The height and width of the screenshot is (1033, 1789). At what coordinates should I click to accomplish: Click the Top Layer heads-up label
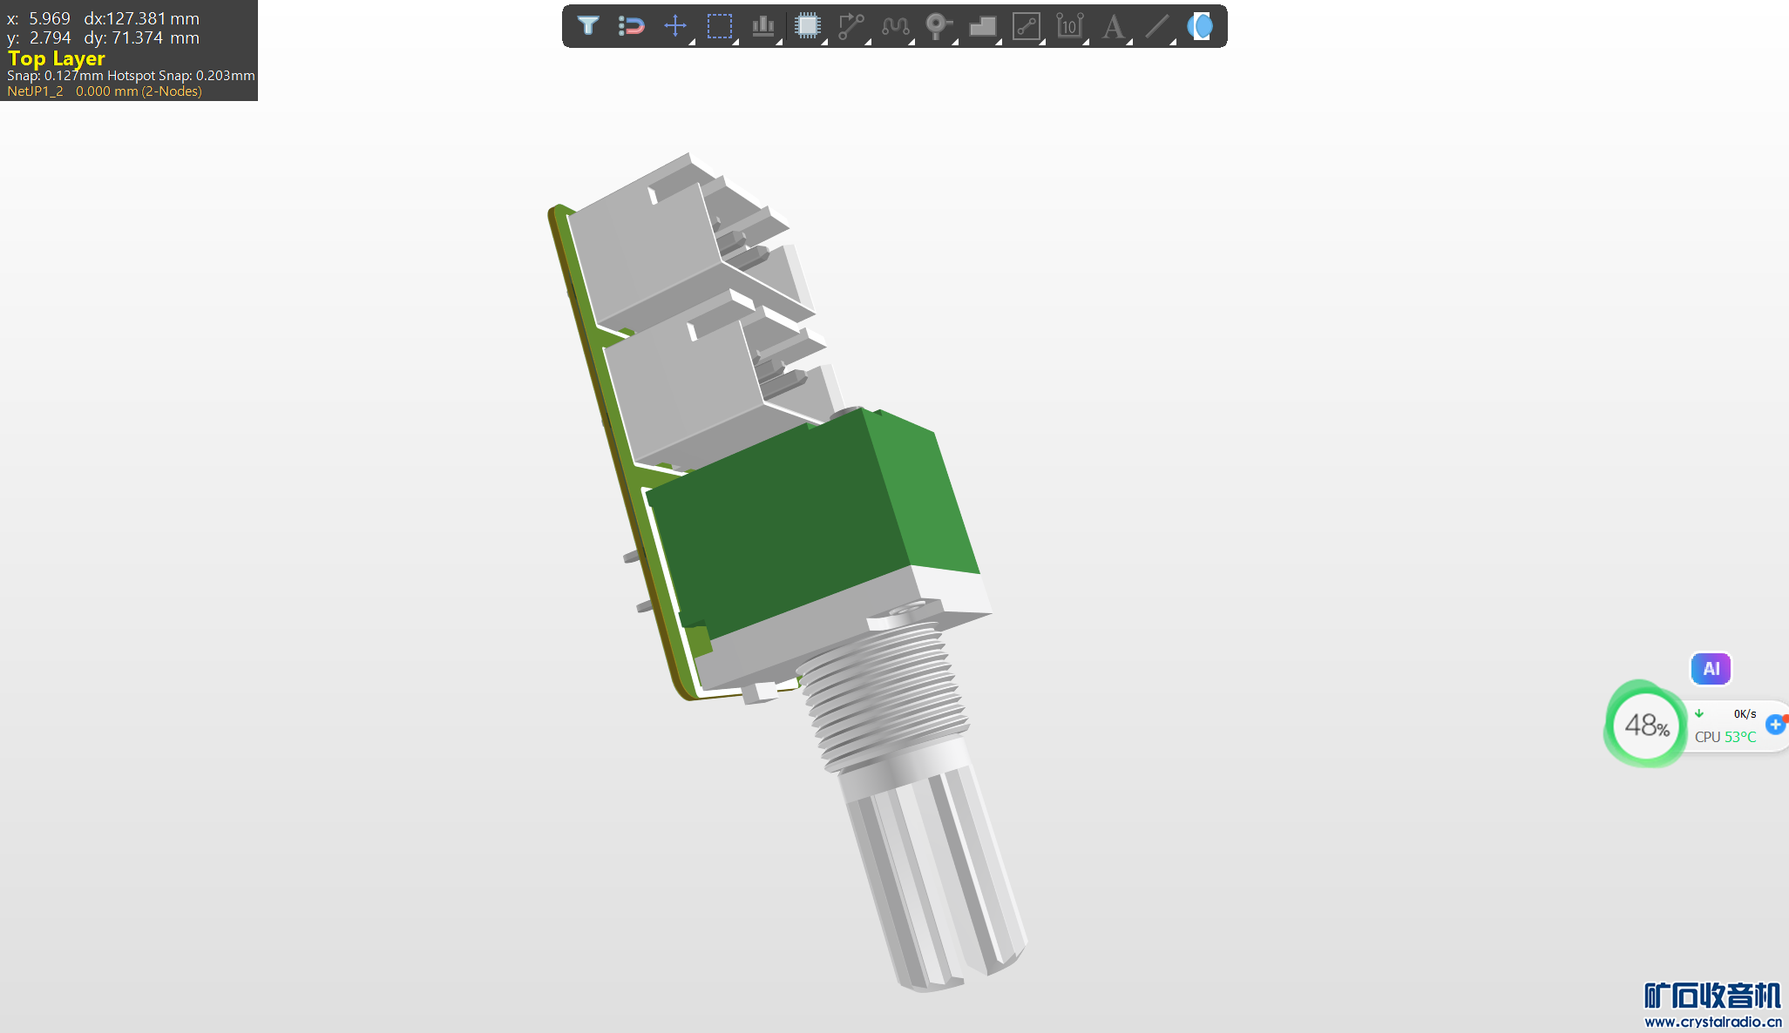pos(57,58)
